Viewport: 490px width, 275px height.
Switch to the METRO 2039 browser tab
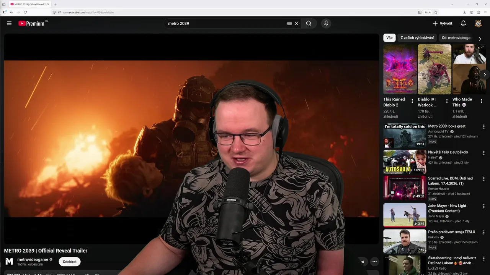point(30,4)
